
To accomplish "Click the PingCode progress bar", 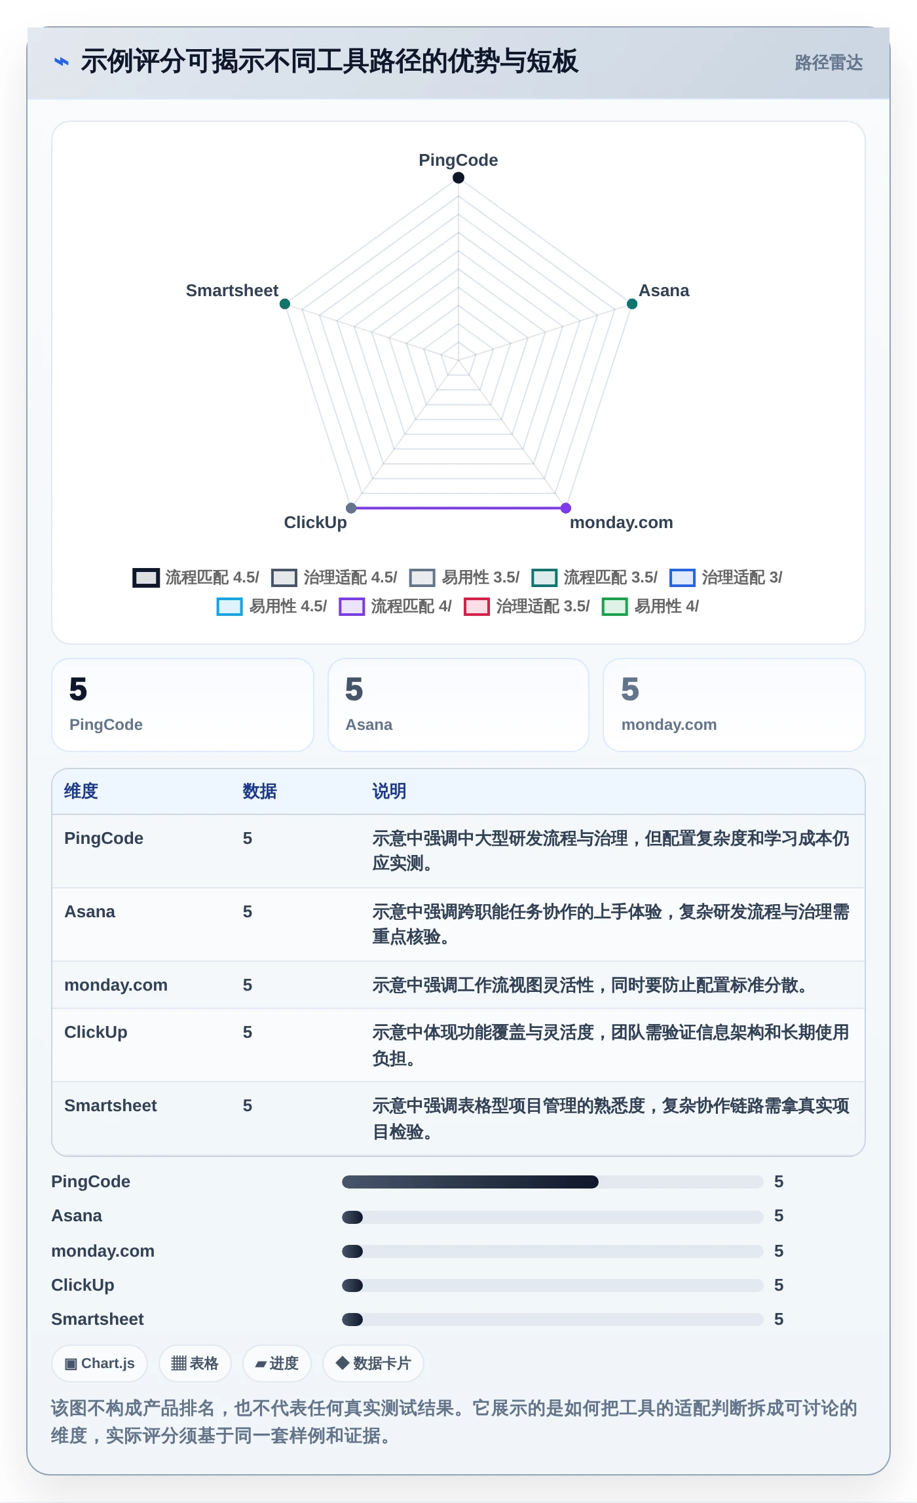I will click(553, 1182).
